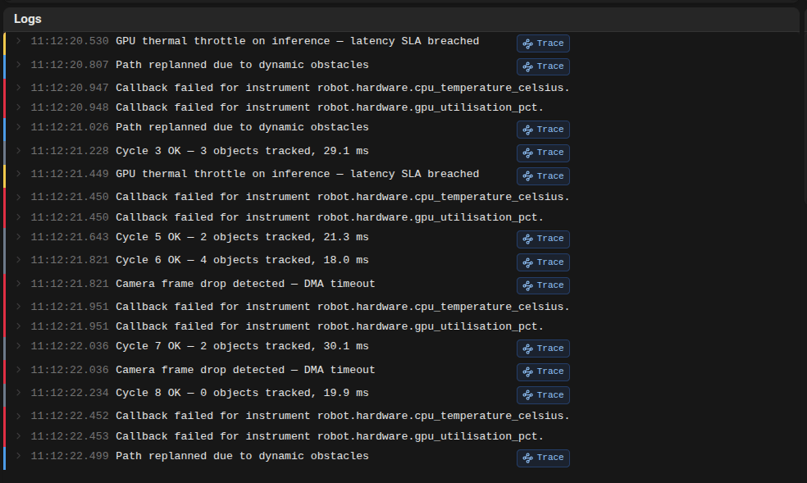The image size is (807, 483).
Task: Click the Logs panel heading
Action: click(x=28, y=19)
